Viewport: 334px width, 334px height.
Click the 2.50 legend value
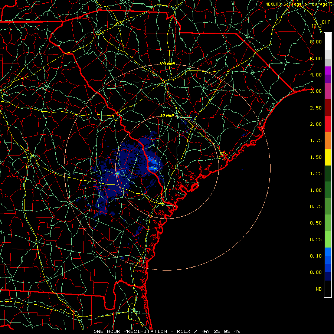[x=316, y=108]
